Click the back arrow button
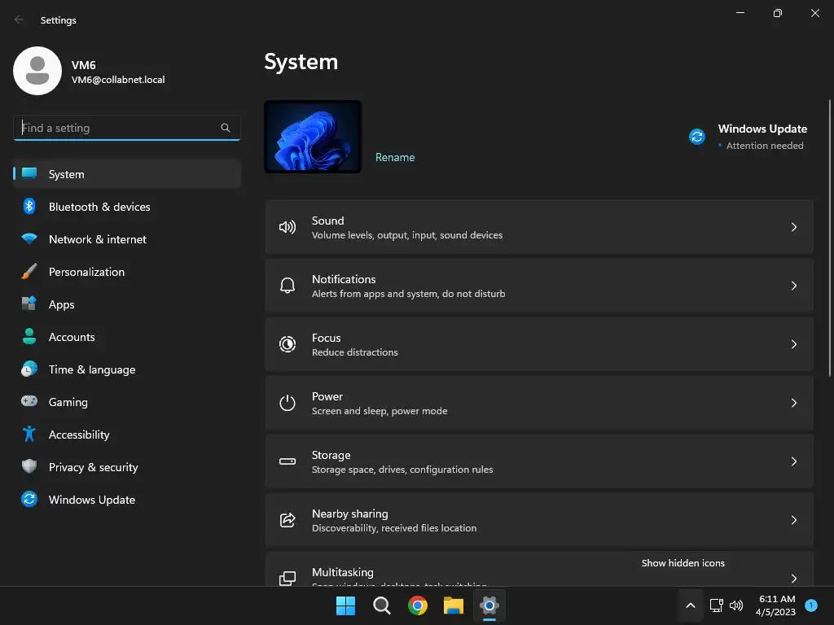This screenshot has width=834, height=625. pyautogui.click(x=20, y=20)
